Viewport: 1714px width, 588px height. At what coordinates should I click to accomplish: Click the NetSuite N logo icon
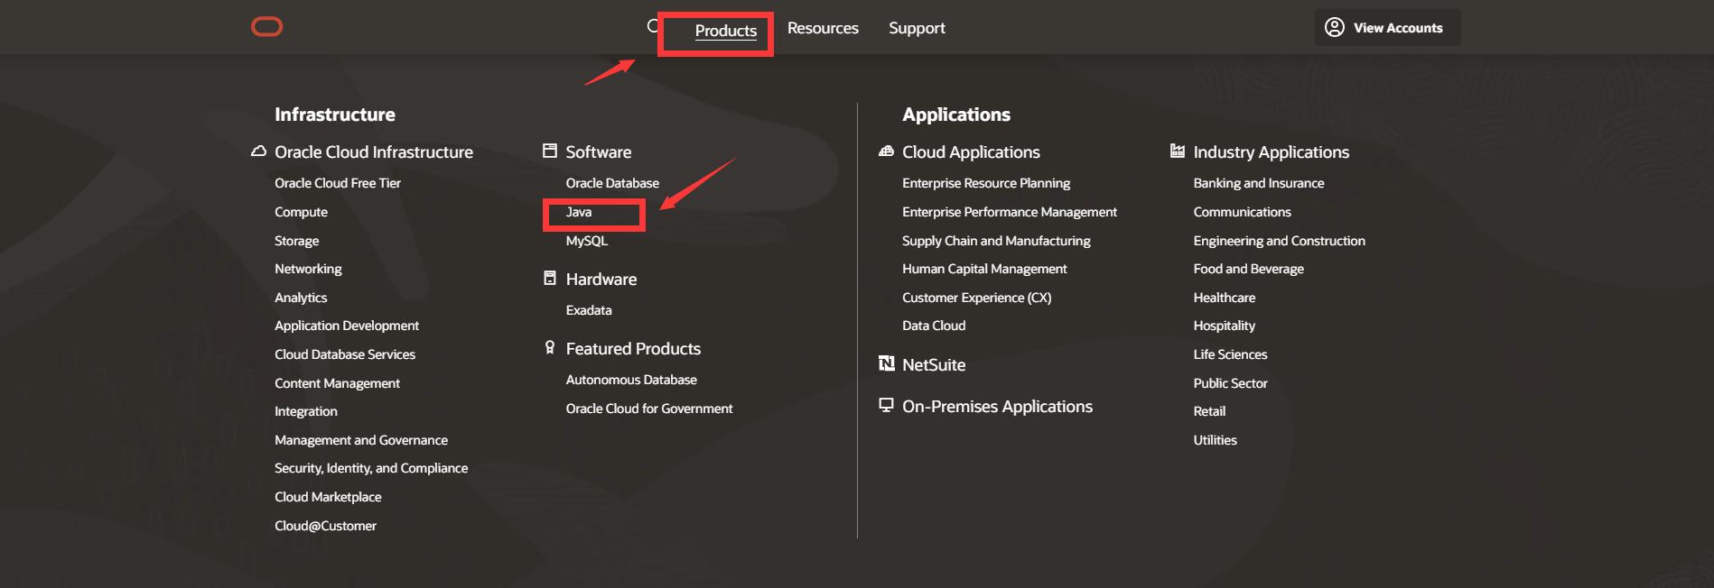[886, 363]
